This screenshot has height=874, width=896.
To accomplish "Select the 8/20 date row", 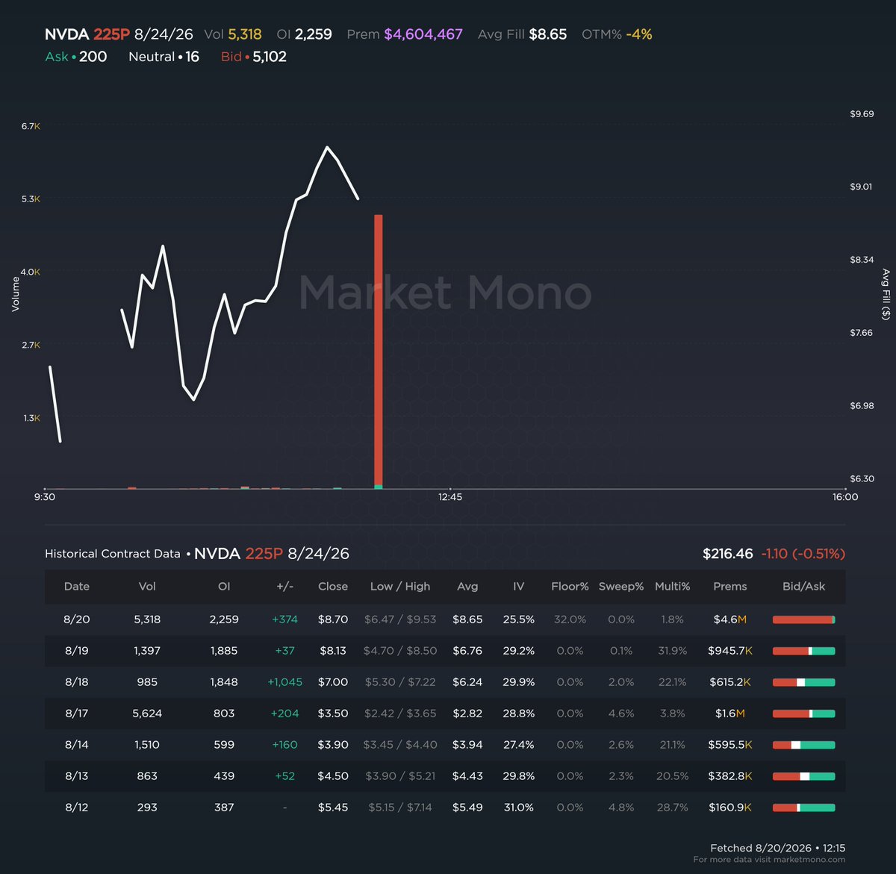I will coord(445,619).
